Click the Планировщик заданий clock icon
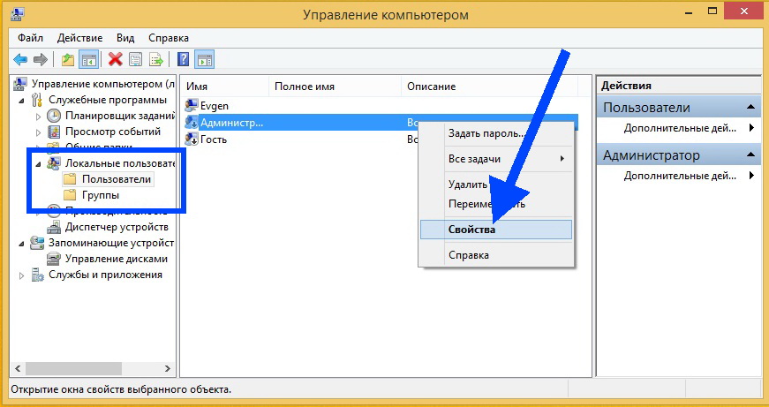This screenshot has width=769, height=407. tap(54, 117)
